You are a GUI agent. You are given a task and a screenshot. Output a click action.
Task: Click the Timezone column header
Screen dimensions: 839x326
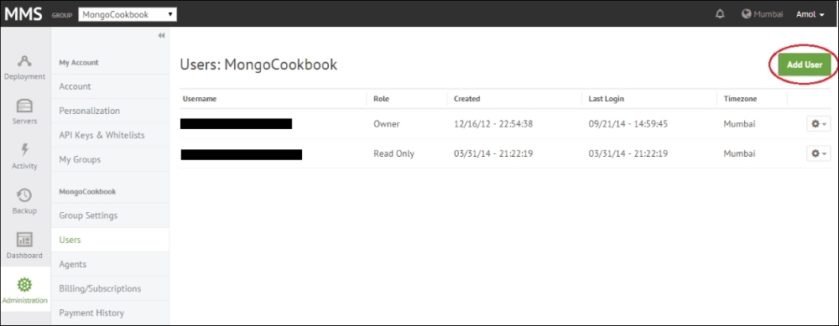[x=741, y=99]
